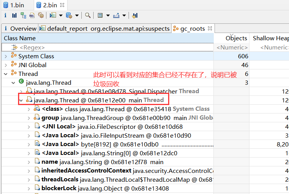
Task: Open the dropdown arrow next to the calculator icon
Action: 108,16
